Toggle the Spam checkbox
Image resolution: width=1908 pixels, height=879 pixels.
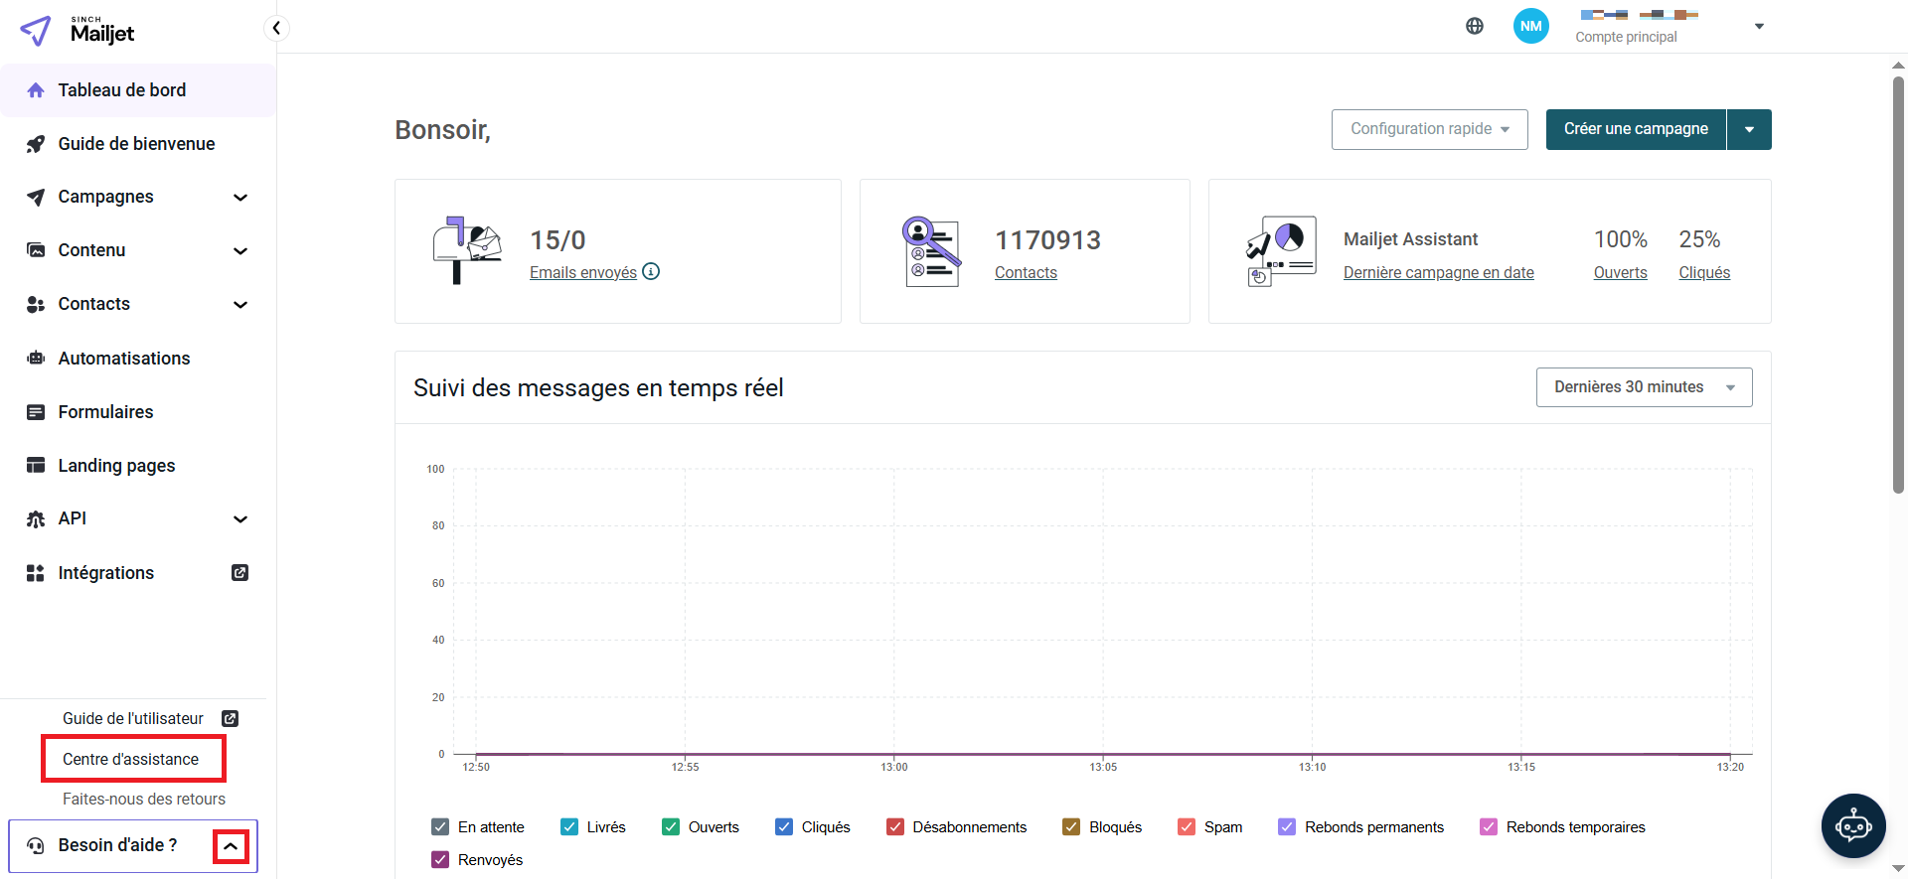click(1187, 826)
